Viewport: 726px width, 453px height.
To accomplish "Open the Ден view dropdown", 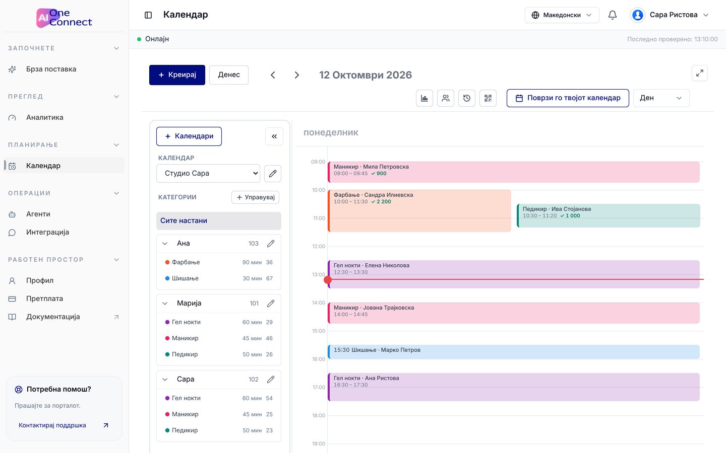I will tap(661, 98).
